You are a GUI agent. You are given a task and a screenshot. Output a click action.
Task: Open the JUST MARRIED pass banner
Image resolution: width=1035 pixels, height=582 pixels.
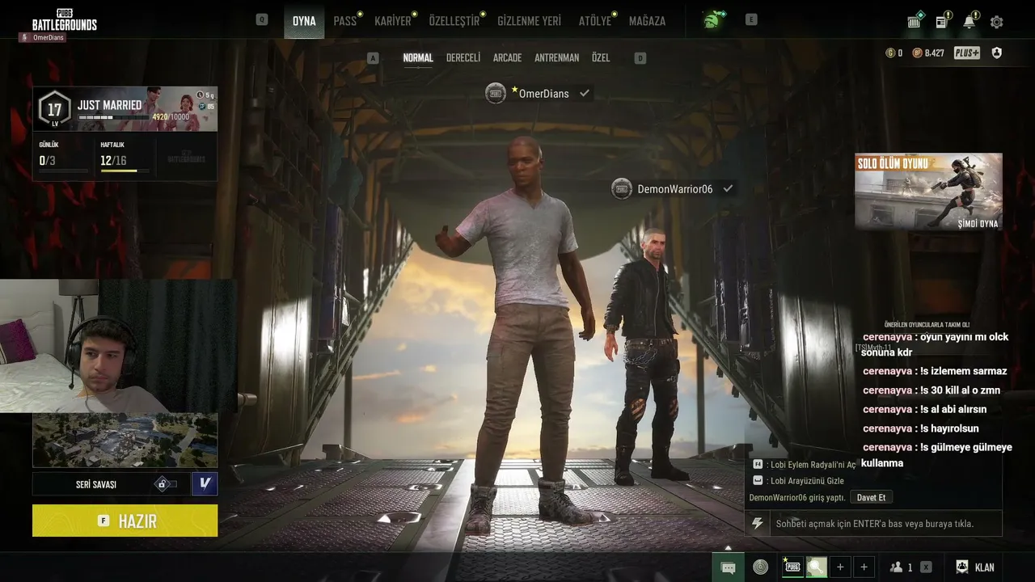[x=125, y=108]
